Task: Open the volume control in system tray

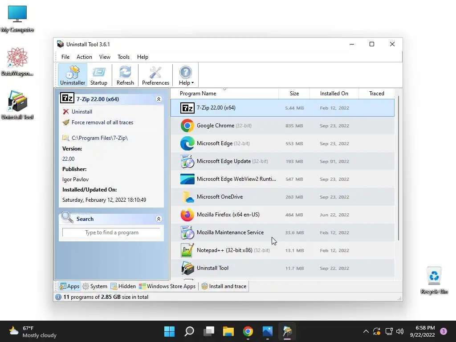Action: [x=400, y=331]
